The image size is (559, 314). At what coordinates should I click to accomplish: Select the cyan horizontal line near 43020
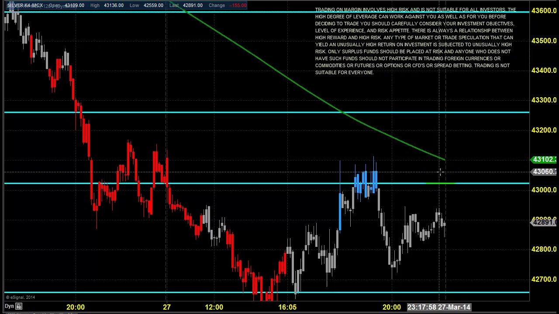click(266, 183)
